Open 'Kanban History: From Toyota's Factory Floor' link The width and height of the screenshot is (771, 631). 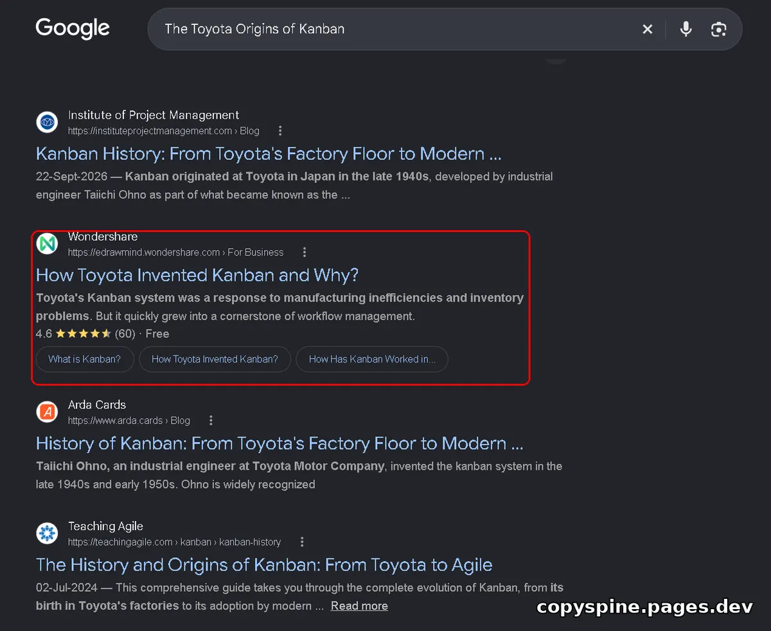(269, 154)
